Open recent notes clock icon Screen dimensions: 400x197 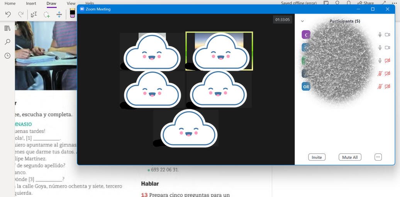pos(7,56)
